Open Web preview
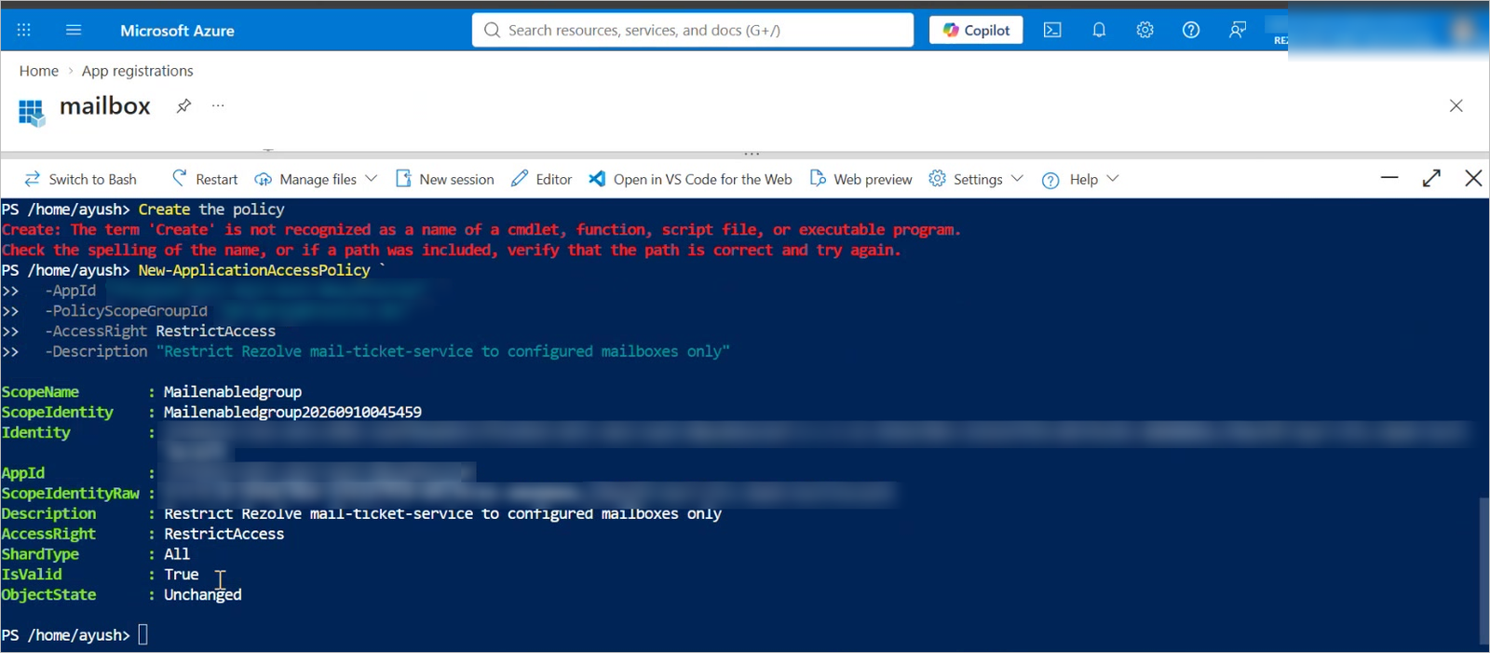The image size is (1490, 653). tap(873, 180)
